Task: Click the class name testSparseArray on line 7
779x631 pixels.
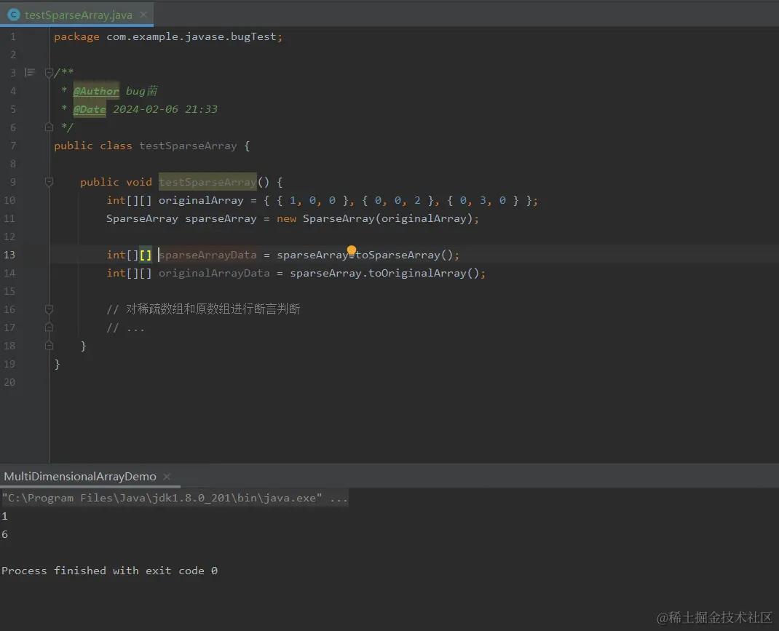Action: (x=188, y=146)
